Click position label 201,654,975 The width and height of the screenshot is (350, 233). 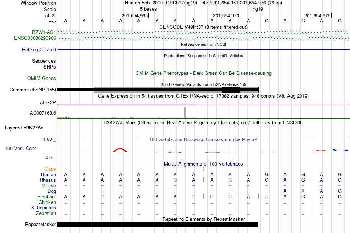[x=317, y=16]
